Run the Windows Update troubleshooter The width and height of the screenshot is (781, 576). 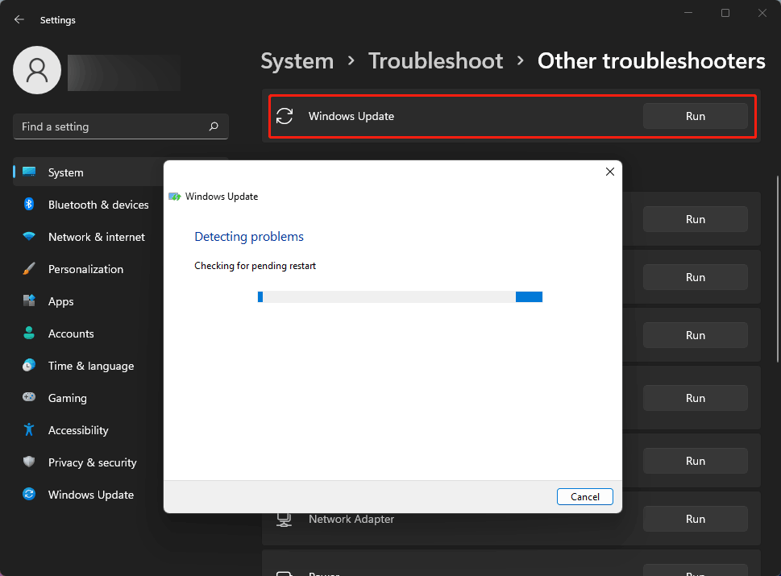tap(695, 116)
